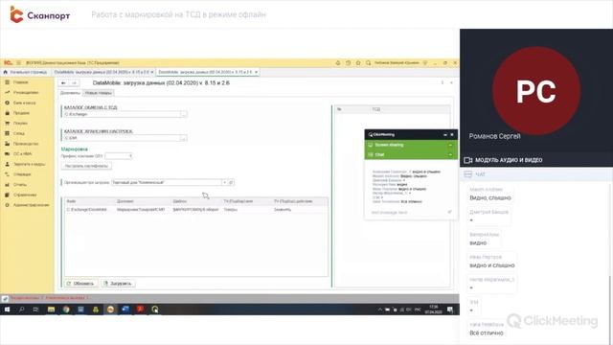
Task: Open Банк и касса section in sidebar
Action: pyautogui.click(x=24, y=103)
